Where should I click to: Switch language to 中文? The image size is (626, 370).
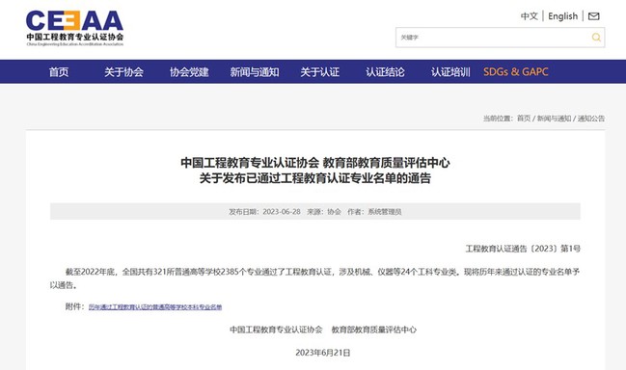point(530,16)
